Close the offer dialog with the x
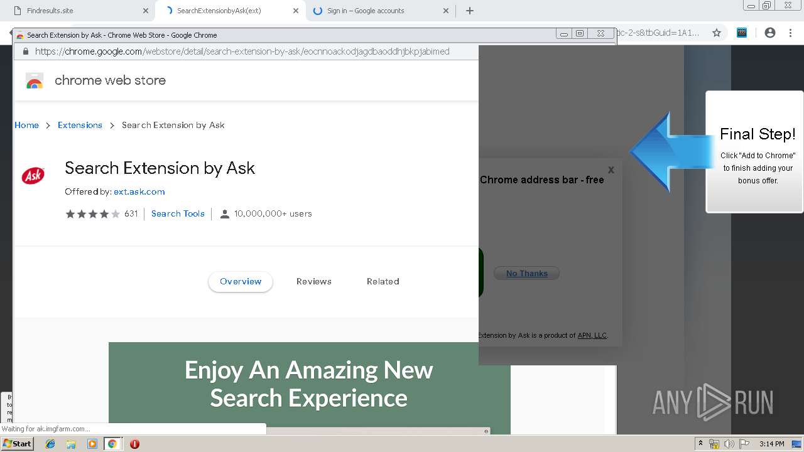 coord(611,169)
